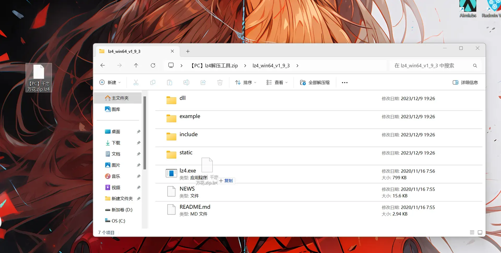Screen dimensions: 501x253
Task: Click the Paste clipboard icon
Action: [169, 83]
